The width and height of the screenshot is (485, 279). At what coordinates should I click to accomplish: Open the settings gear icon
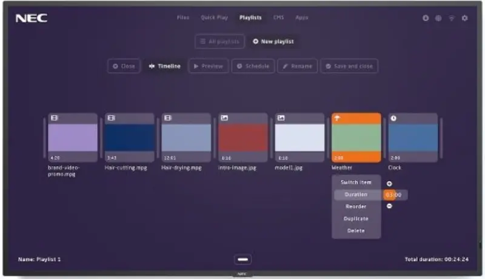click(464, 18)
